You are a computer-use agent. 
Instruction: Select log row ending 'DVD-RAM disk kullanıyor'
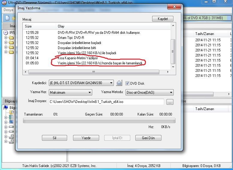(97, 33)
